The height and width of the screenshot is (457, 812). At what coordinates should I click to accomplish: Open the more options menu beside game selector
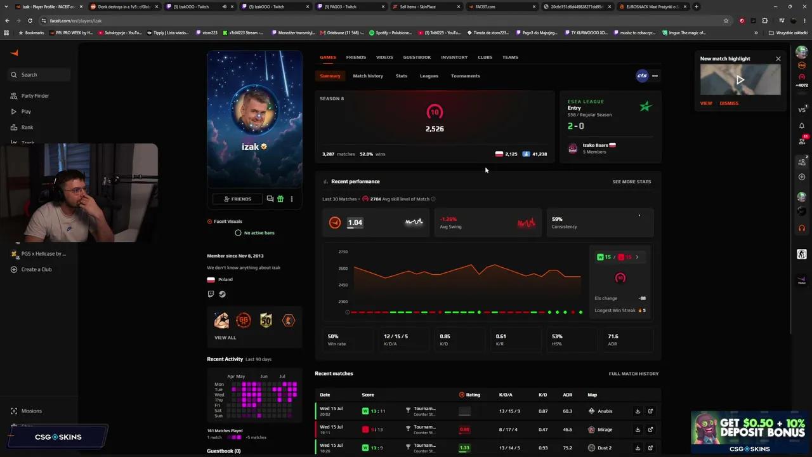coord(655,76)
